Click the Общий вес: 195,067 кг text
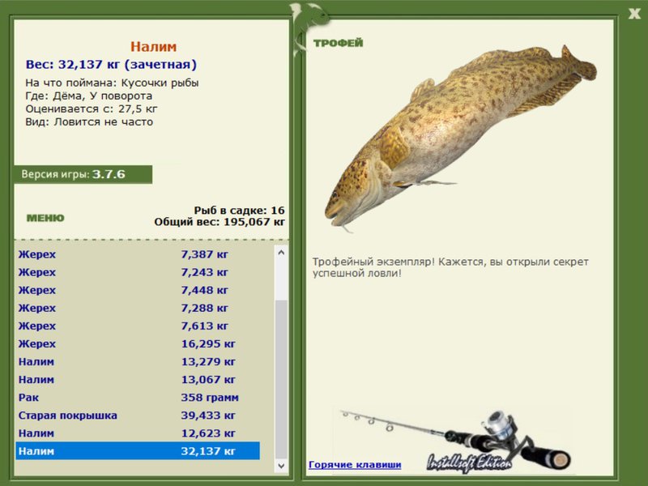 pos(220,222)
